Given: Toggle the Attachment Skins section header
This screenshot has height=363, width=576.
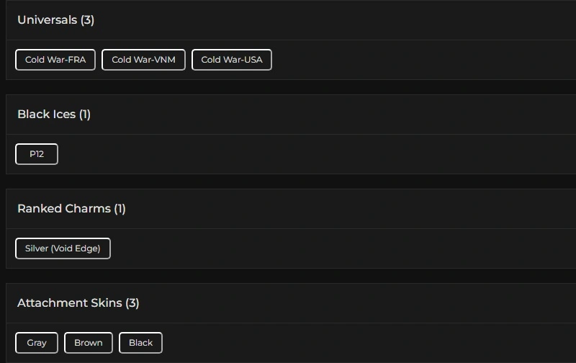Looking at the screenshot, I should tap(69, 303).
